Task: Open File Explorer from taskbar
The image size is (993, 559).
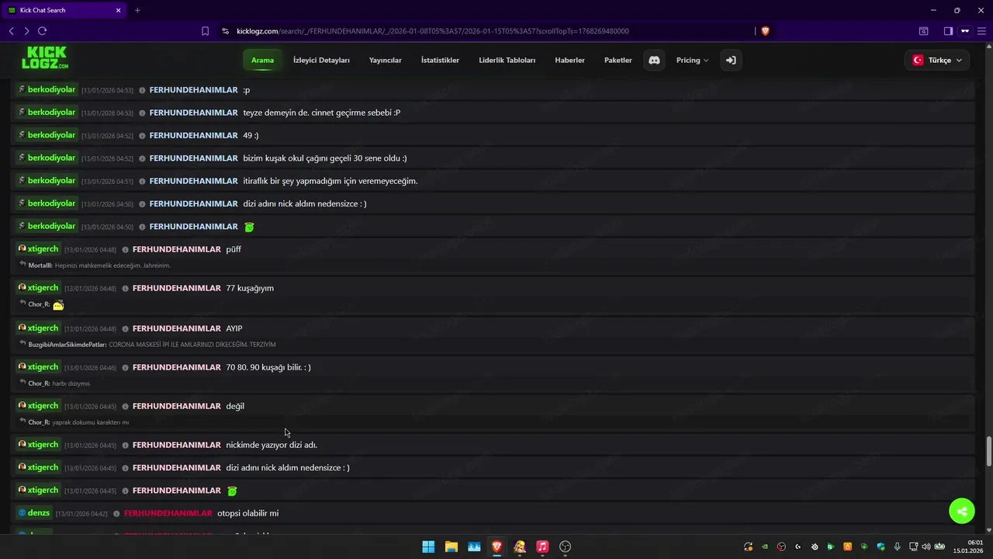Action: click(x=451, y=547)
